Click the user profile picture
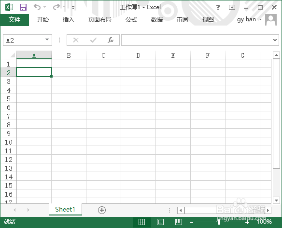The width and height of the screenshot is (282, 228). pos(271,20)
